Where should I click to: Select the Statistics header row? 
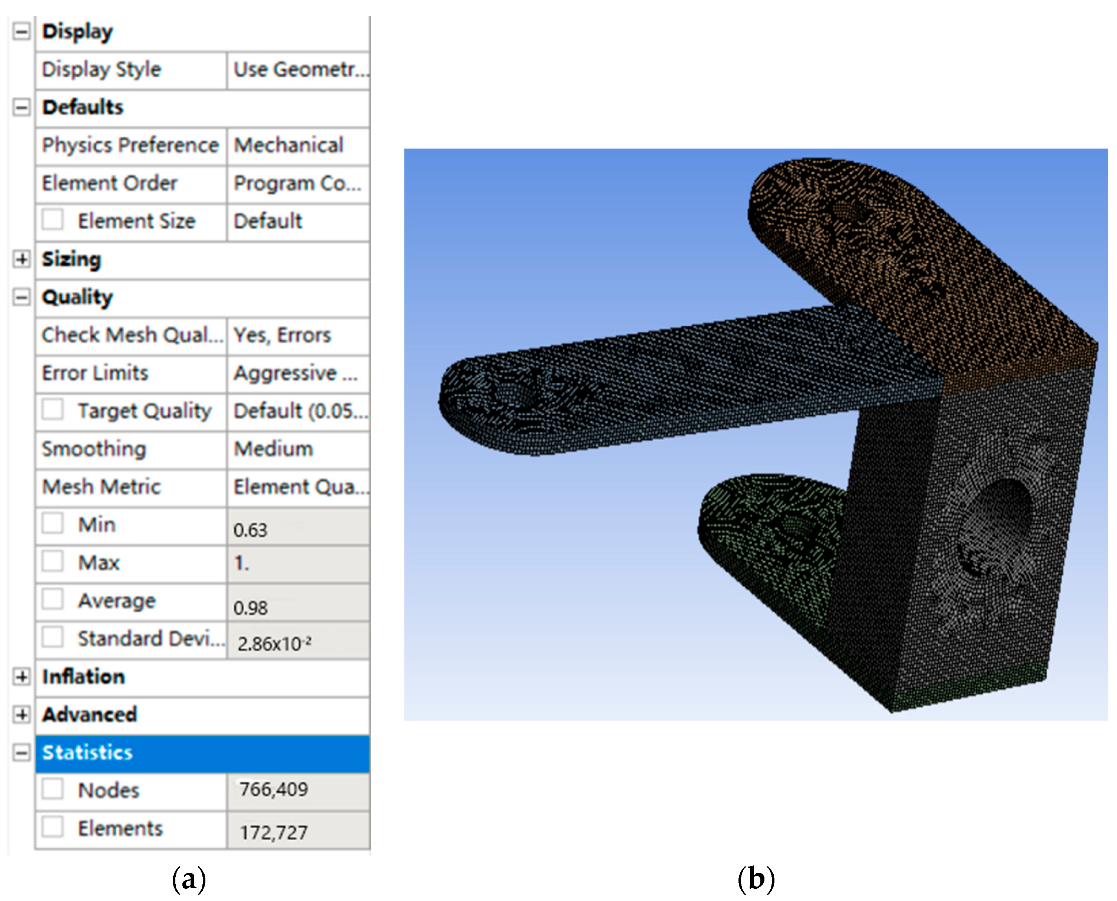[202, 753]
